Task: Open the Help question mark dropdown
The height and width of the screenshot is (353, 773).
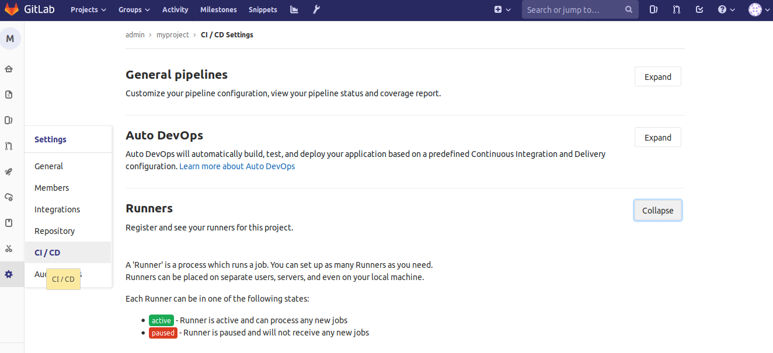Action: click(726, 9)
